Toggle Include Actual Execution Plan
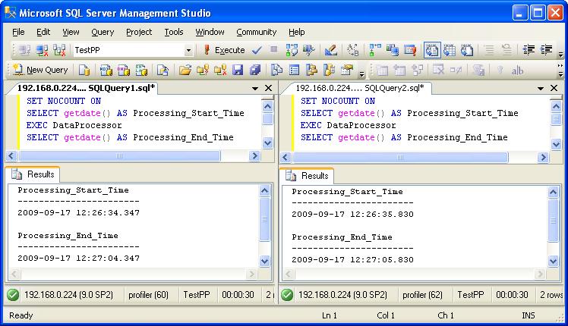This screenshot has height=326, width=568. pos(375,50)
